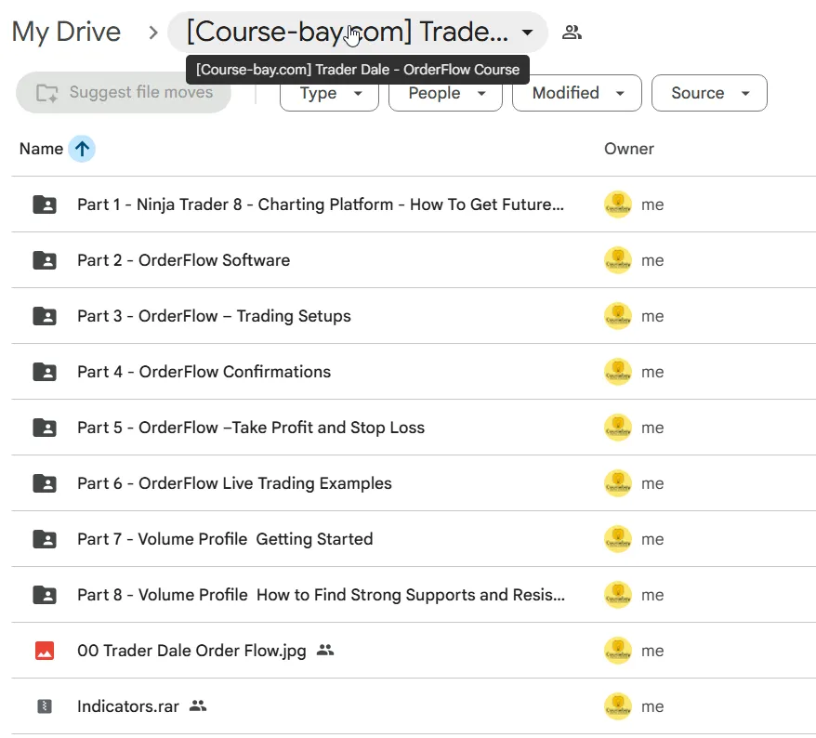Open the Modified filter dropdown
Image resolution: width=816 pixels, height=738 pixels.
[576, 93]
